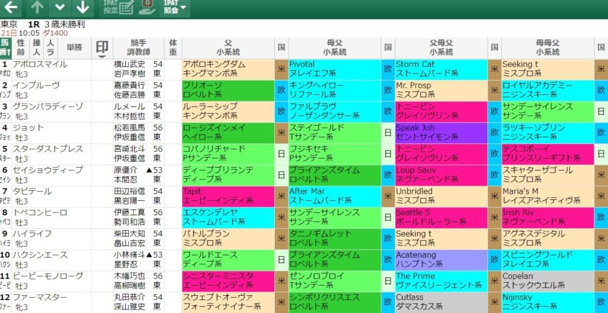Click sire cell スウェプトオーヴァ
Screen dimensions: 608x313
229,302
